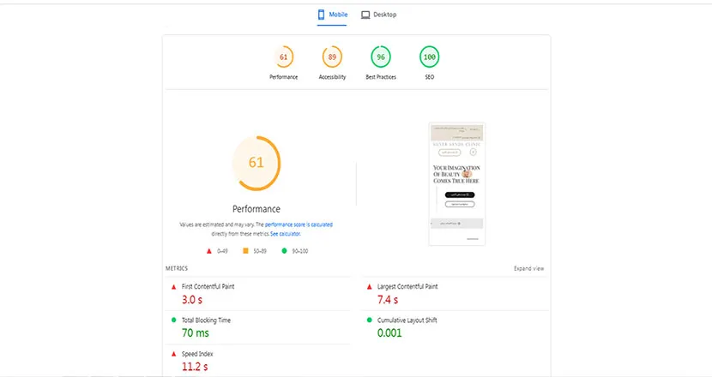
Task: Click the 7.4 s Largest Contentful Paint value
Action: pos(389,300)
